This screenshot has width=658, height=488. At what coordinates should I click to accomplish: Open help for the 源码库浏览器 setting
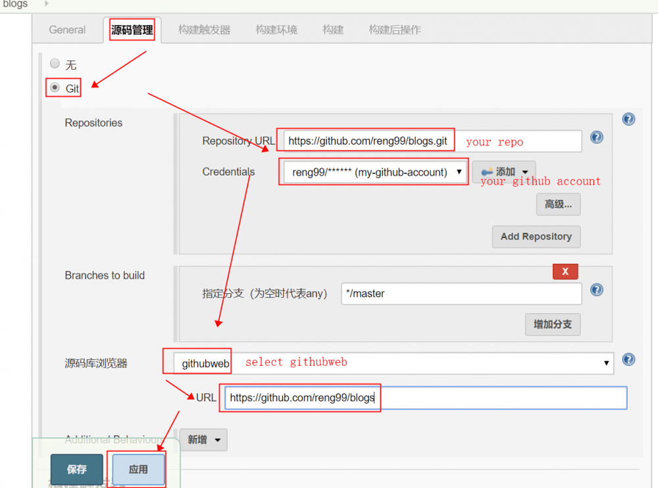click(x=628, y=360)
